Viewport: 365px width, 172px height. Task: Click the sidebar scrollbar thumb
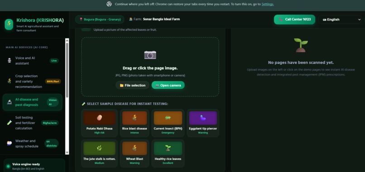pyautogui.click(x=67, y=70)
